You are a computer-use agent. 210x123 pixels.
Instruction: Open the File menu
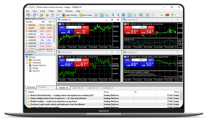tap(28, 11)
